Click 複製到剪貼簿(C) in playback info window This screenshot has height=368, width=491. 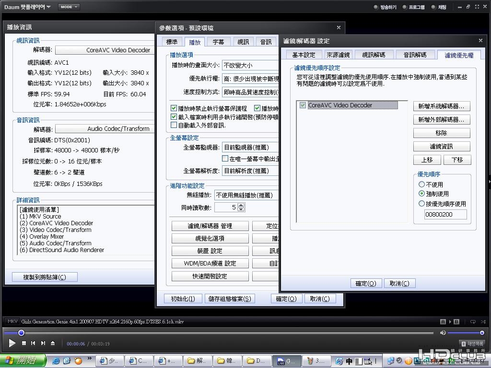pos(45,277)
